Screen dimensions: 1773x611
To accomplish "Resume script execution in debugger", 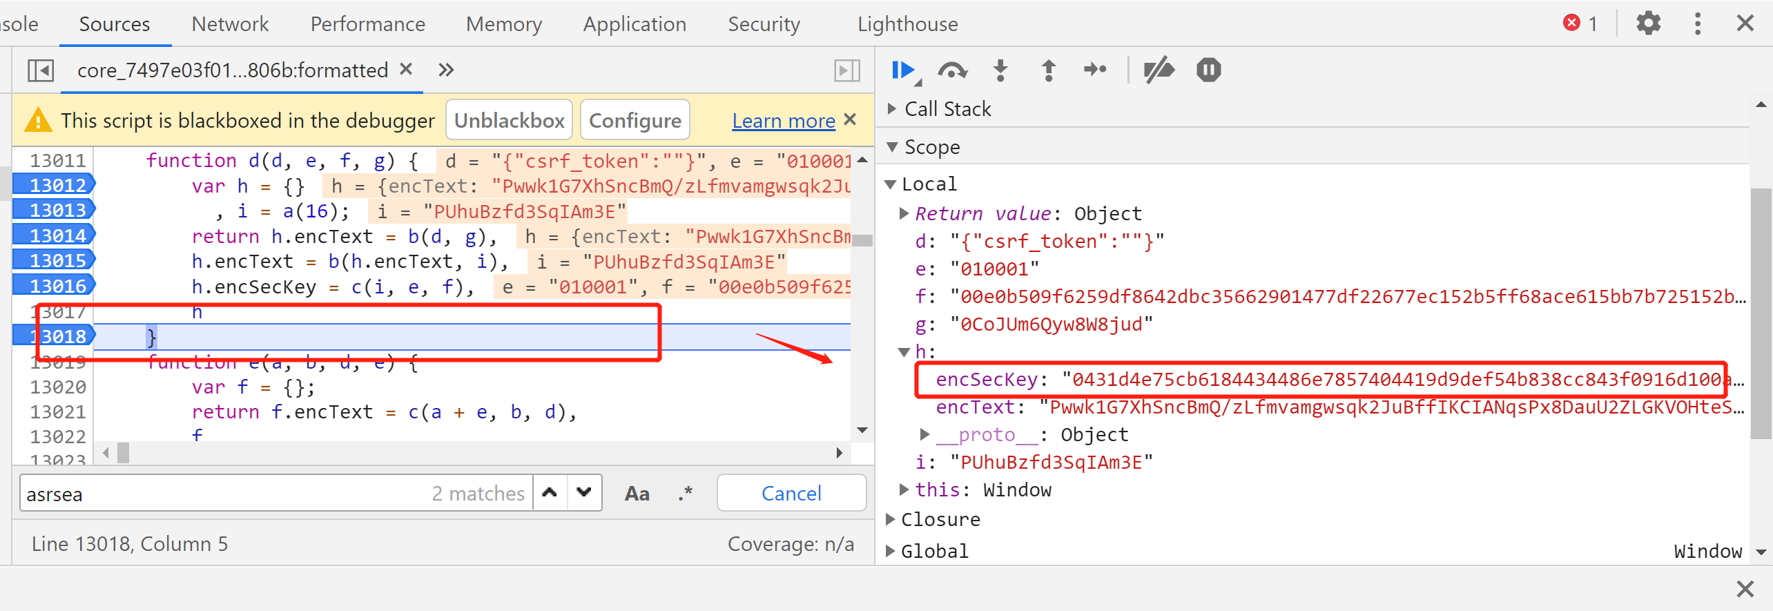I will pos(902,70).
